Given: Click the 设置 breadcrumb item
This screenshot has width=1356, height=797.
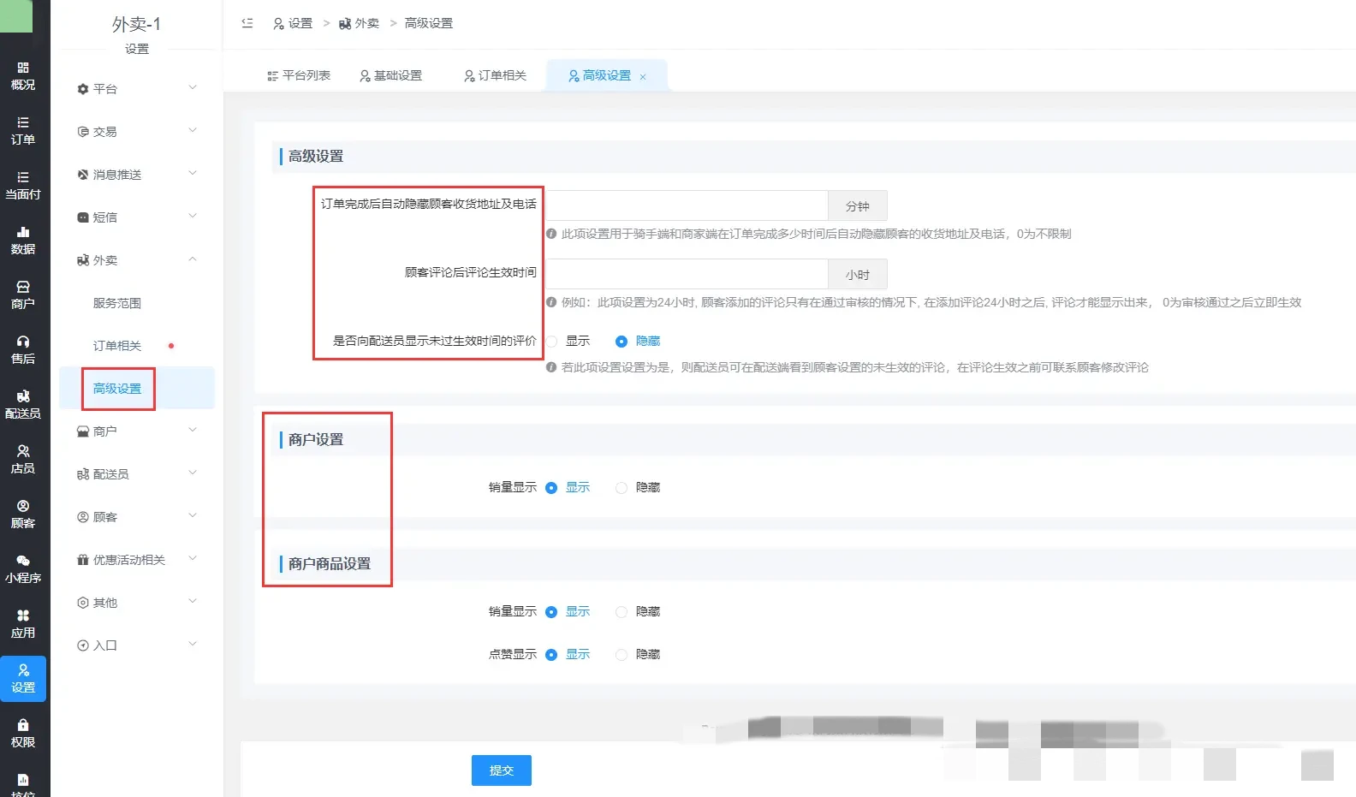Looking at the screenshot, I should click(293, 23).
